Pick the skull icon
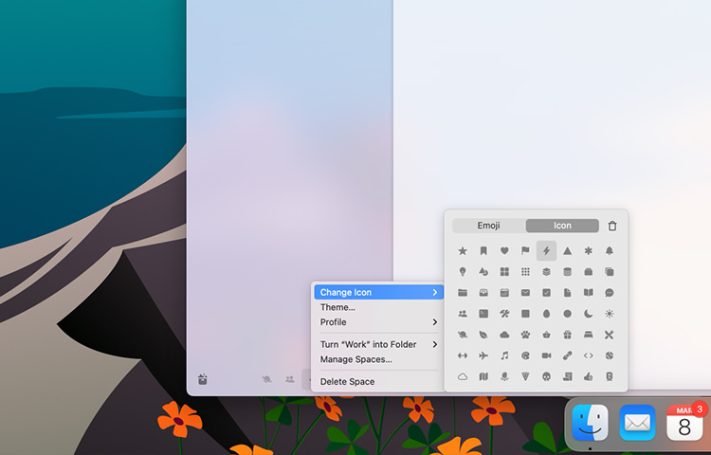 (x=546, y=376)
